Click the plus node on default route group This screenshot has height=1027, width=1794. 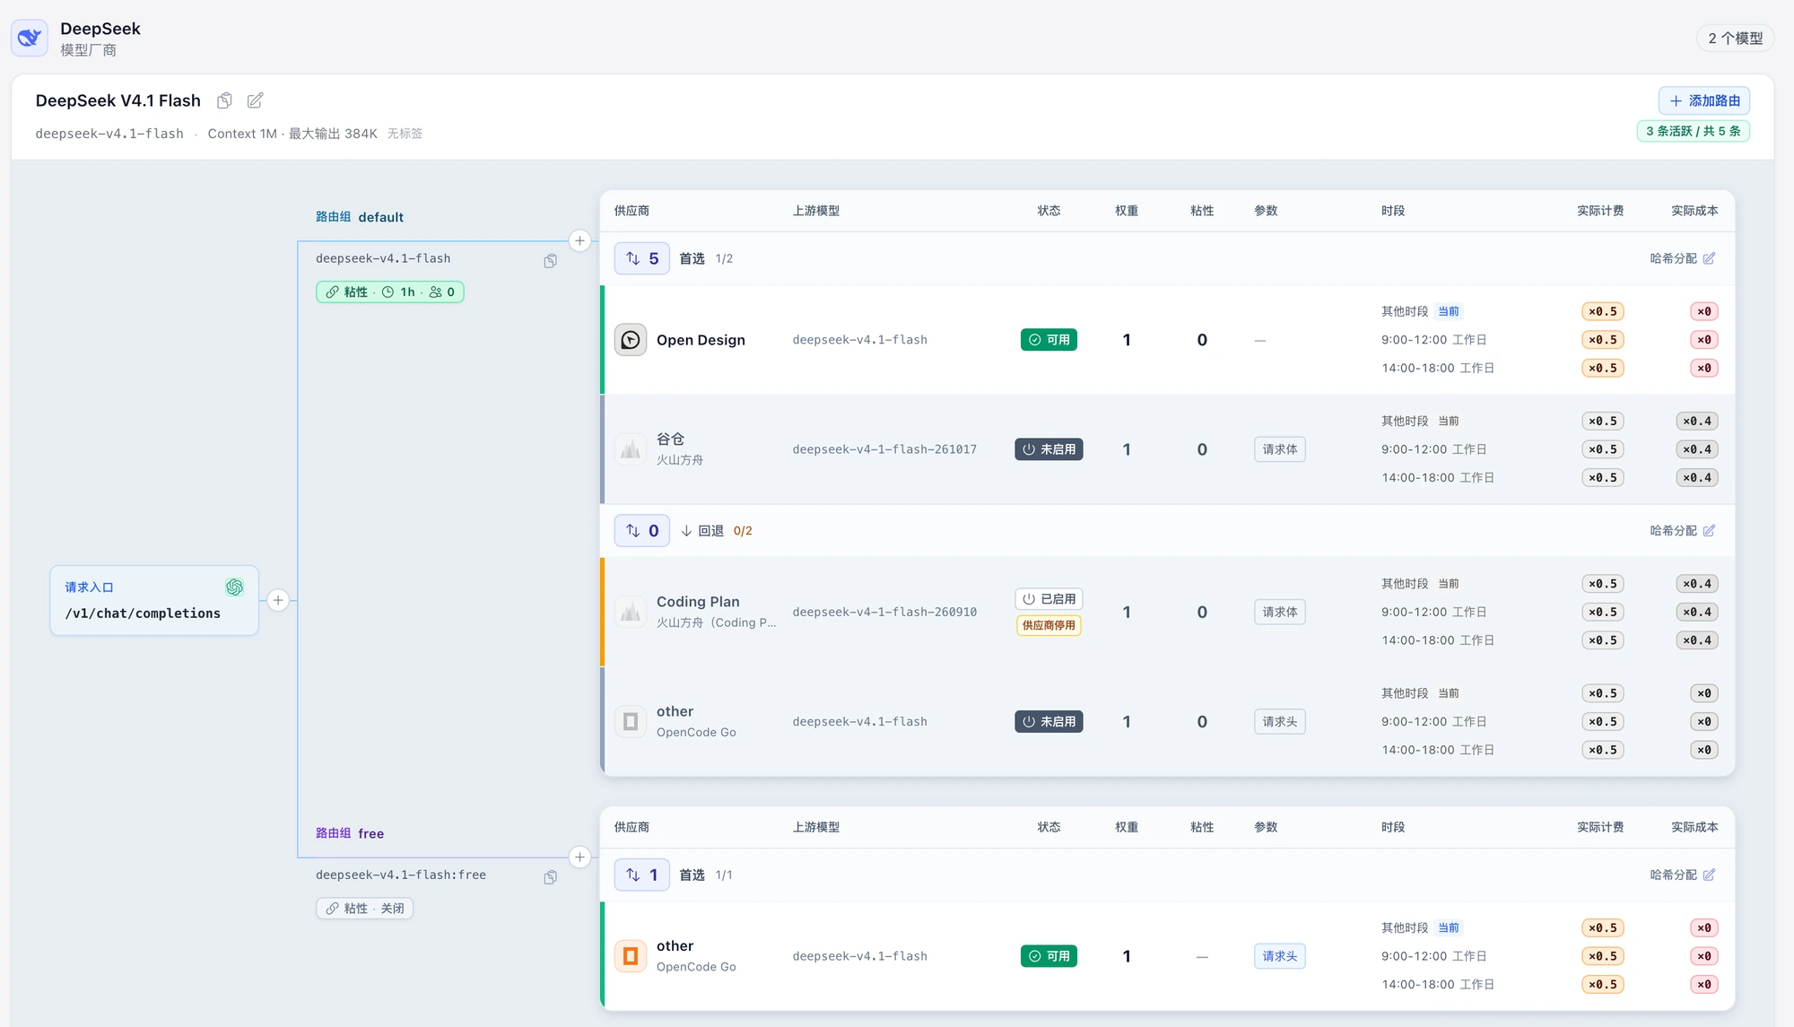pyautogui.click(x=579, y=240)
